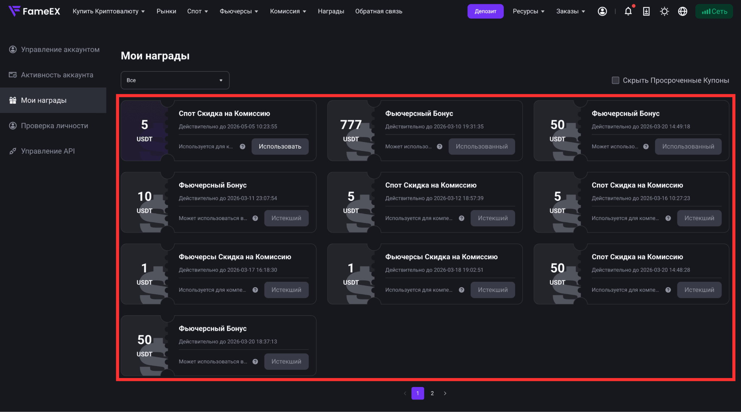
Task: Open info tooltip for the 10 USDT futures bonus
Action: 255,218
